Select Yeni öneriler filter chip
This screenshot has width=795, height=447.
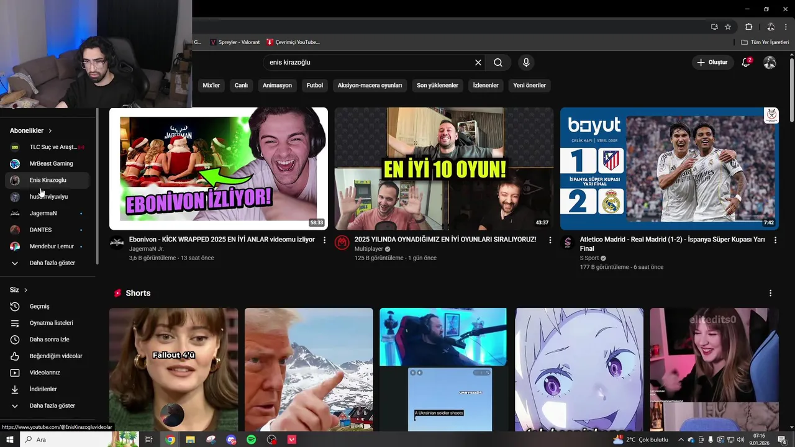click(x=530, y=85)
